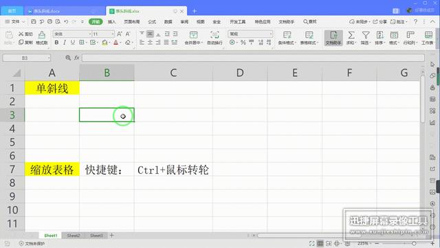Image resolution: width=440 pixels, height=248 pixels.
Task: Open a new document tab with plus
Action: point(195,11)
